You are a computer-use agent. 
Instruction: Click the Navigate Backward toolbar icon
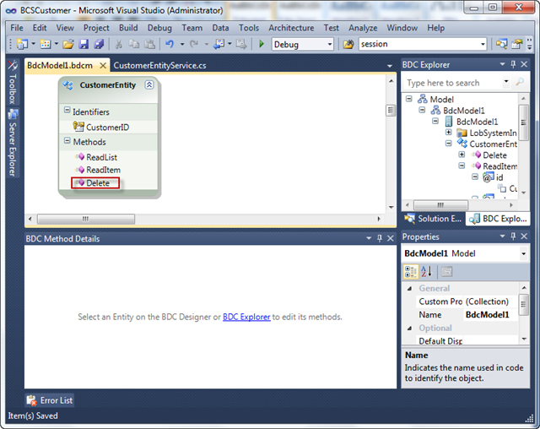click(x=219, y=44)
